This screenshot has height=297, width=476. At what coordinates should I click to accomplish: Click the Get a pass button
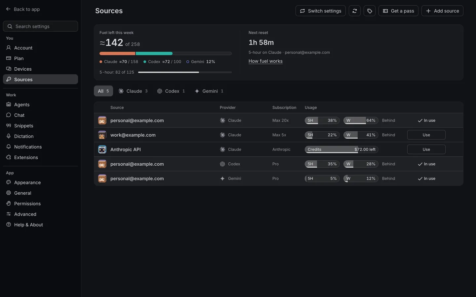pos(398,11)
